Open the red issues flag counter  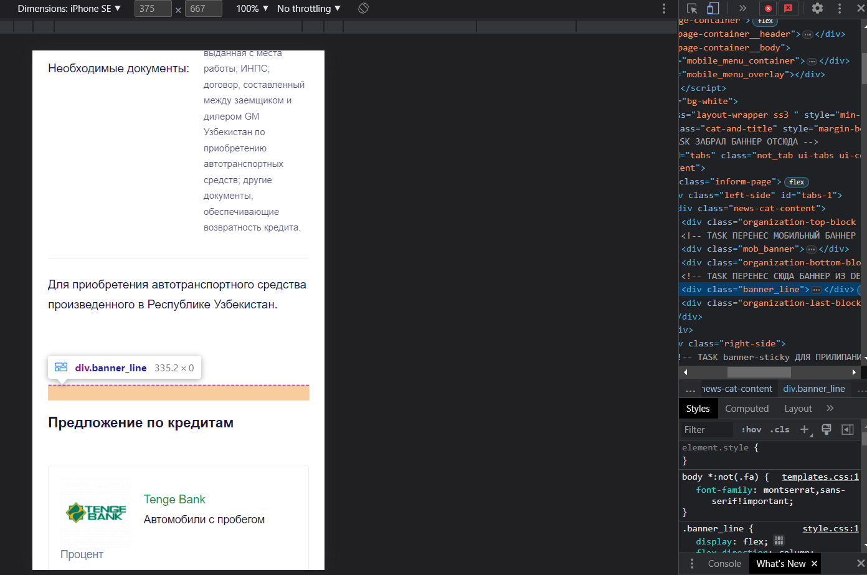point(788,8)
